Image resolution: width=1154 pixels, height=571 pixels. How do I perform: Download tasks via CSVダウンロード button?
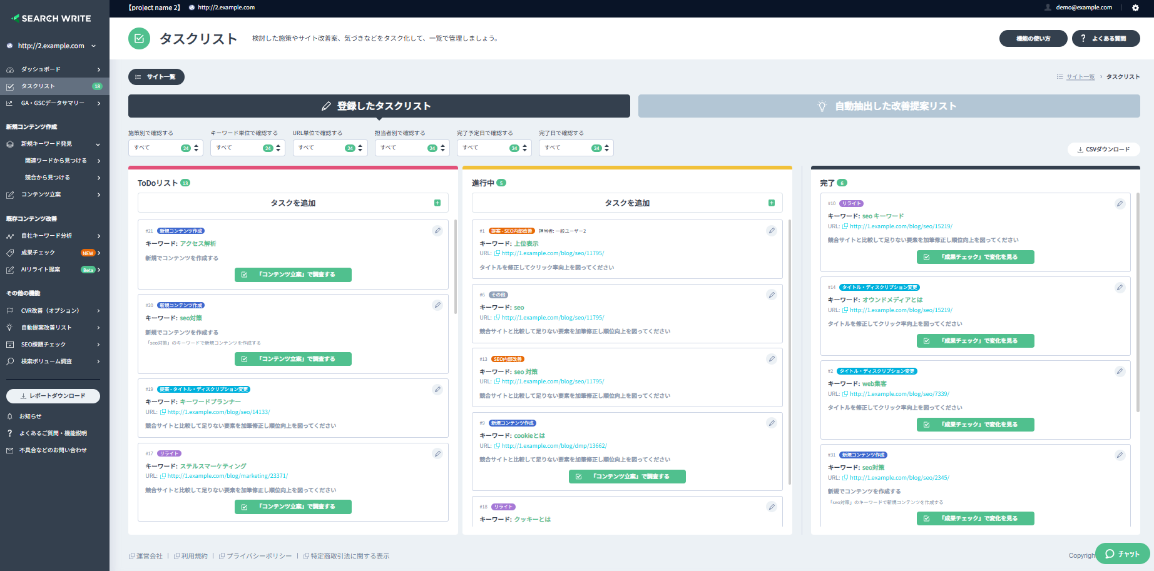pyautogui.click(x=1104, y=149)
